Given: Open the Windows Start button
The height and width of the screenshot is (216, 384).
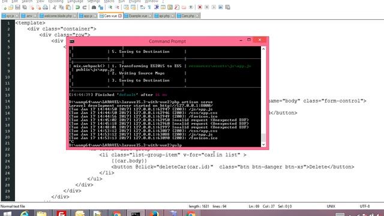Looking at the screenshot, I should click(x=7, y=214).
